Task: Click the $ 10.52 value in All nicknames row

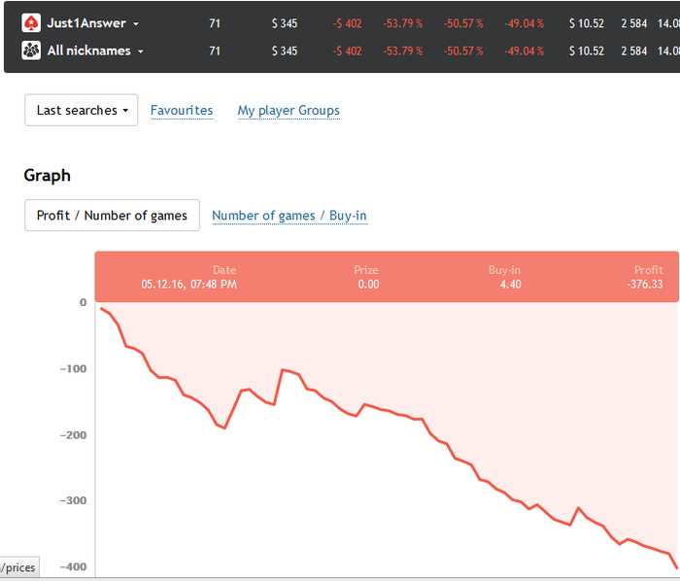Action: click(587, 51)
